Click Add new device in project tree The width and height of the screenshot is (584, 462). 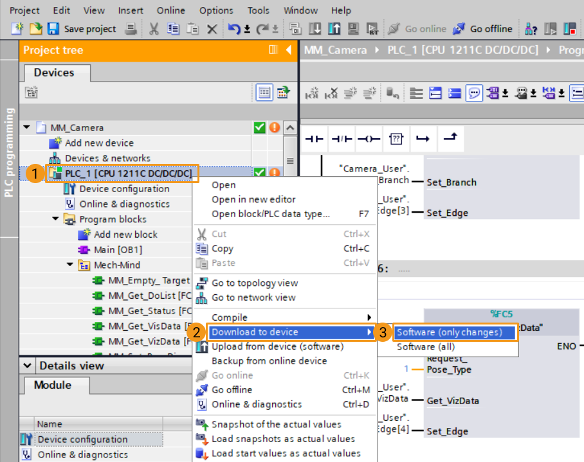pyautogui.click(x=99, y=143)
